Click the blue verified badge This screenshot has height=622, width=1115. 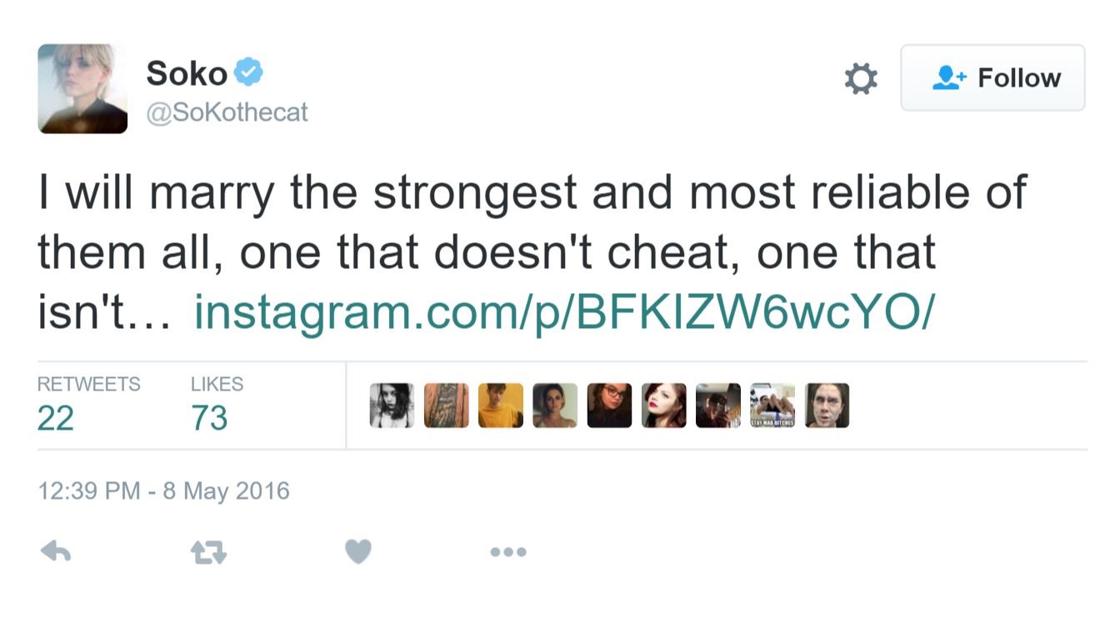[248, 72]
